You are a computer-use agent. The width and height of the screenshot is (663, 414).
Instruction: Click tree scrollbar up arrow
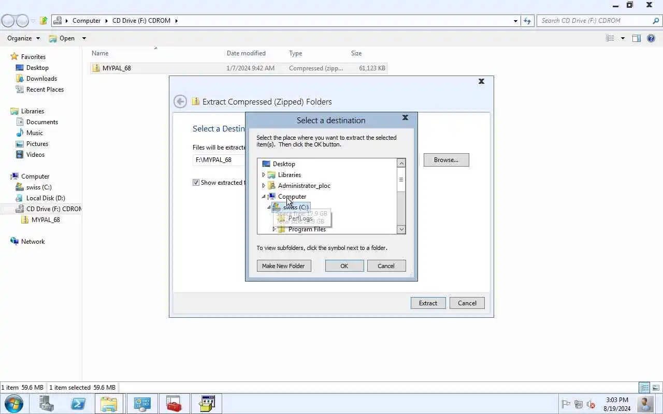point(401,163)
